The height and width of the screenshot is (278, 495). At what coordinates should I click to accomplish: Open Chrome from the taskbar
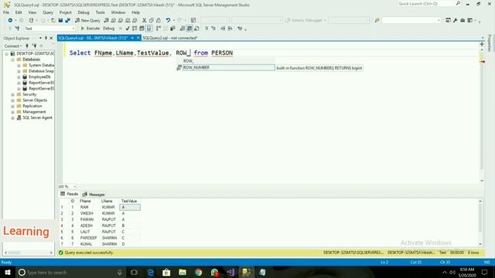198,273
